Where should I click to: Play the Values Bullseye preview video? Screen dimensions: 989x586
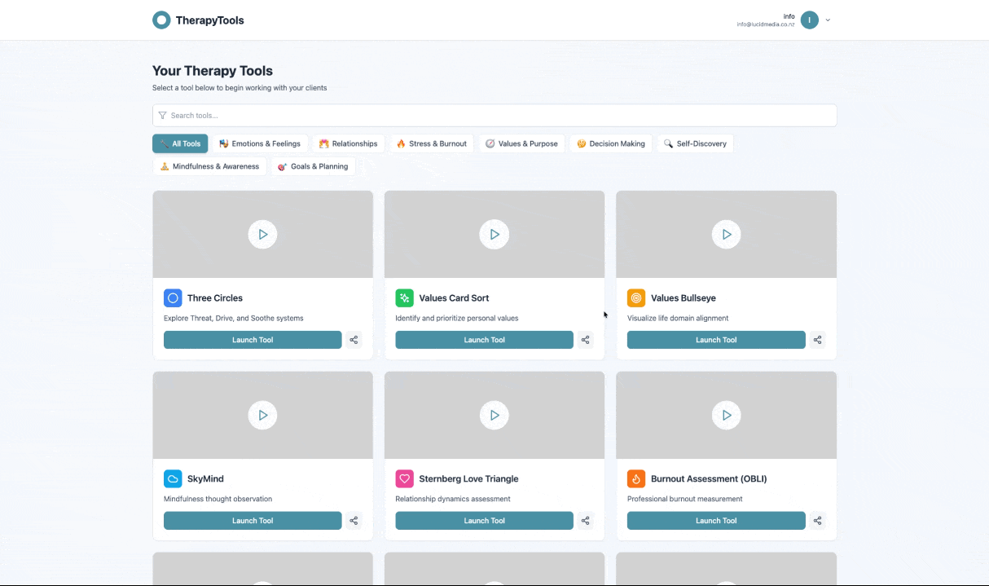726,235
